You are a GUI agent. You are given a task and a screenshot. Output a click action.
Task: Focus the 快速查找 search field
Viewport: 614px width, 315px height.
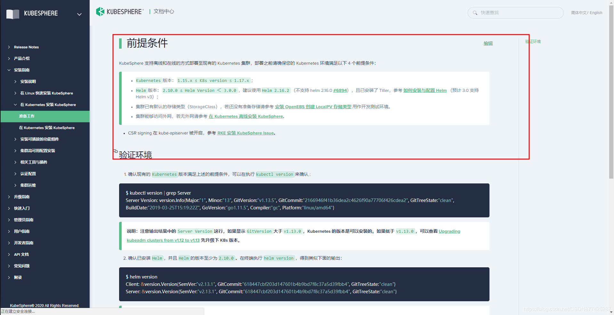pos(515,13)
